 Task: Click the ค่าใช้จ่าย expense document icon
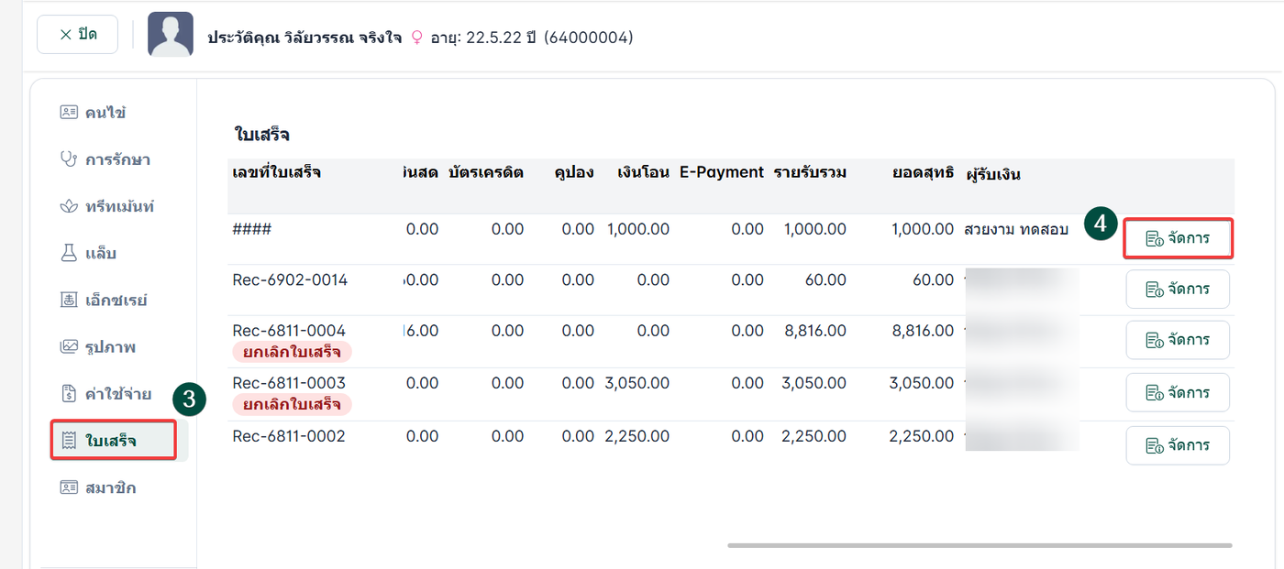pos(69,394)
